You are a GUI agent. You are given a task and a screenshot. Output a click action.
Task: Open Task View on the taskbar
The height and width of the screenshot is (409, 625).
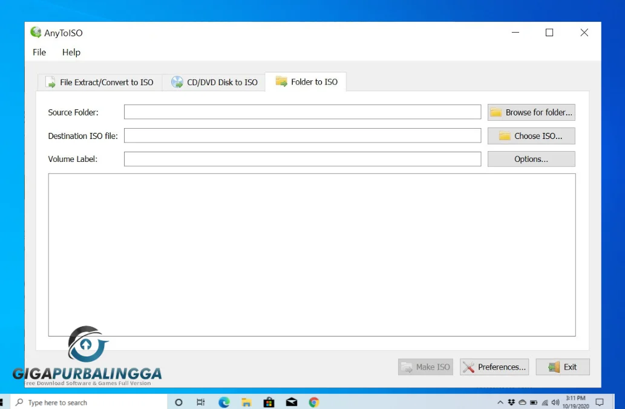click(201, 402)
